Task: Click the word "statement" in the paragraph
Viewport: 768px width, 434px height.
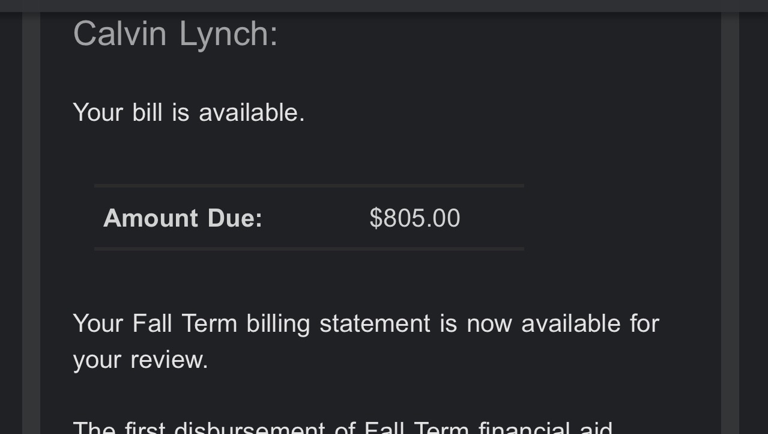Action: coord(375,323)
